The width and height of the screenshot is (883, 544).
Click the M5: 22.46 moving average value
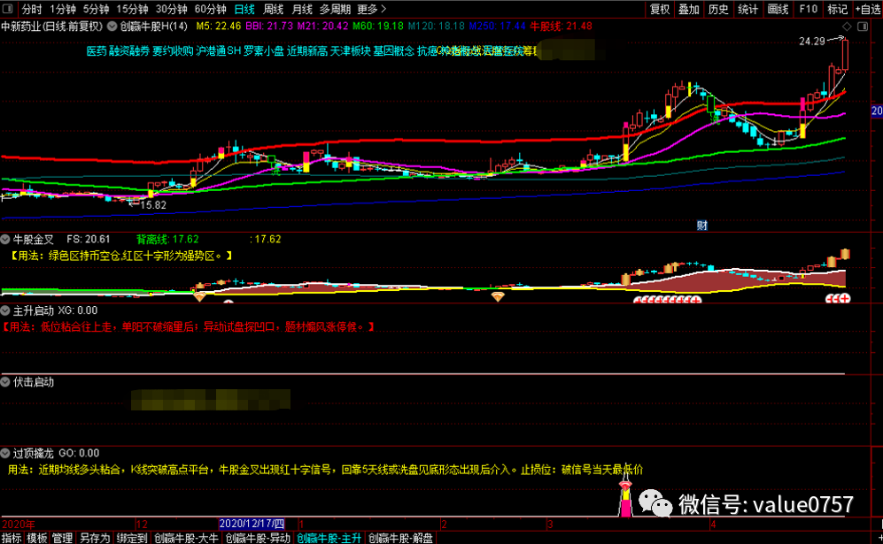[219, 26]
